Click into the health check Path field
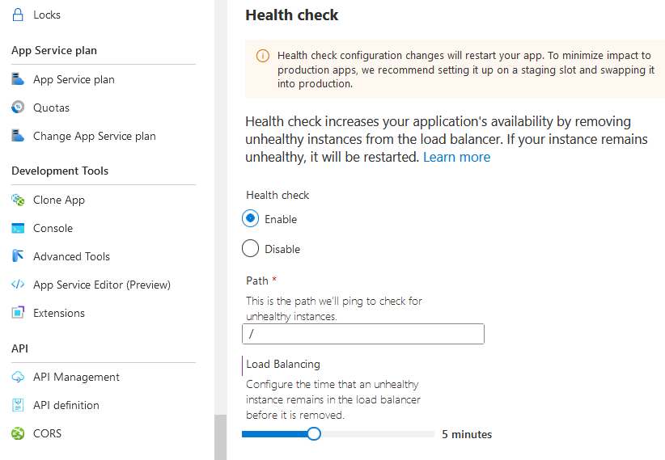This screenshot has width=665, height=460. (362, 334)
